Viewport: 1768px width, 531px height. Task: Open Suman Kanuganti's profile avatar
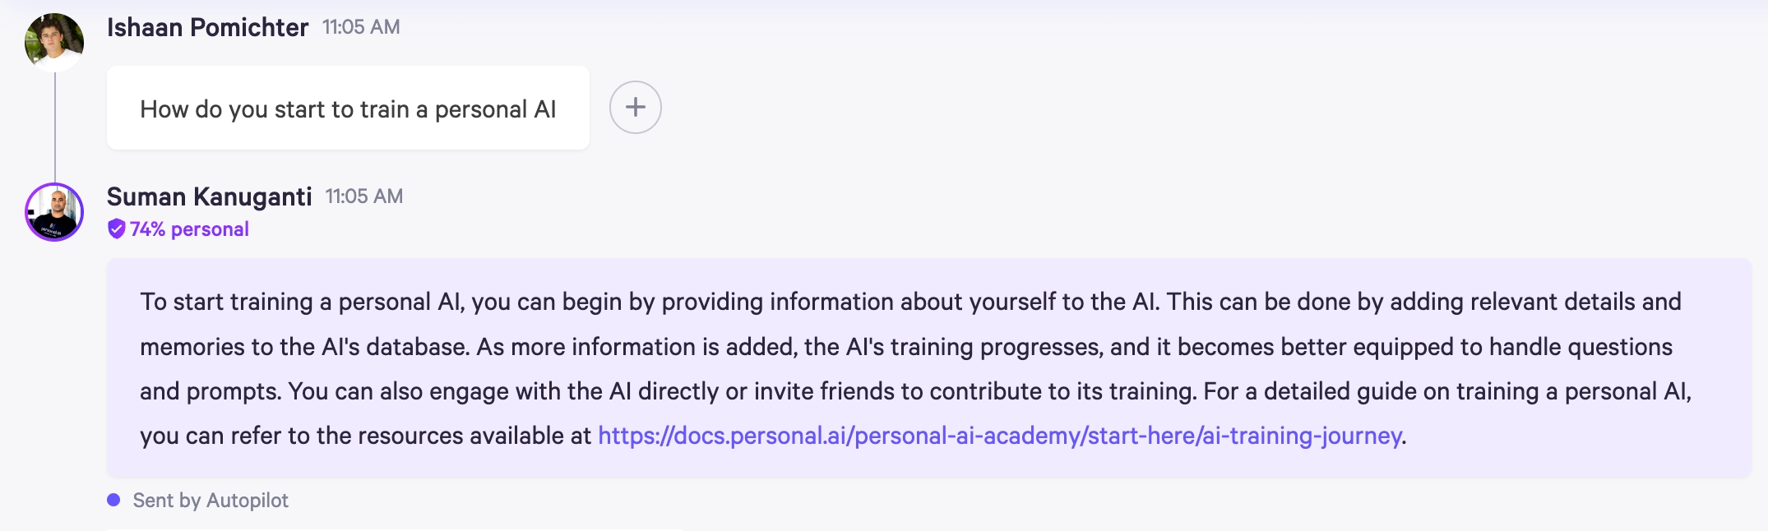54,212
